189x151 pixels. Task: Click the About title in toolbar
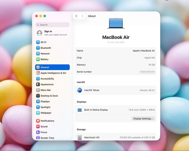92,16
